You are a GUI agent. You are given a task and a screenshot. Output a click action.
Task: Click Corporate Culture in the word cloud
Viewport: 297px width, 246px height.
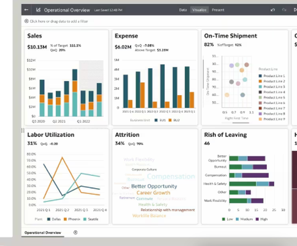144,170
